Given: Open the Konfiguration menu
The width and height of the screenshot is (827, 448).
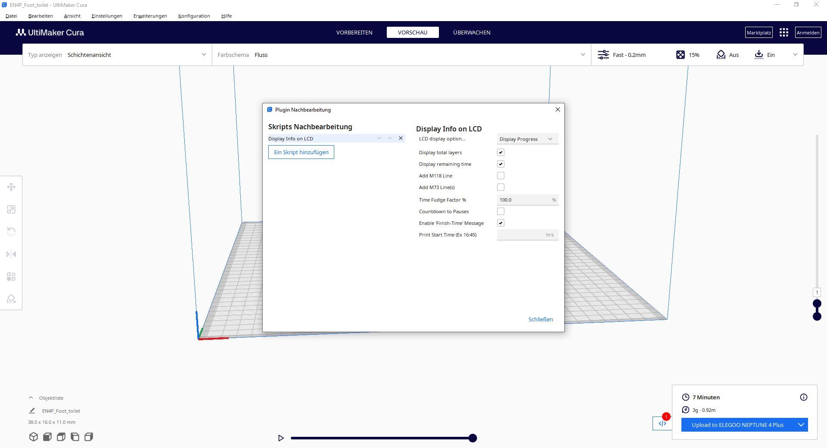Looking at the screenshot, I should coord(194,16).
